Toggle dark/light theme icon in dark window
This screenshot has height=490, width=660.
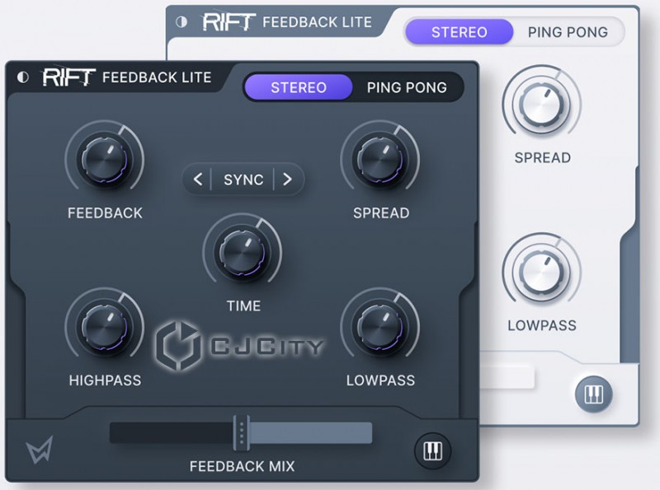coord(23,77)
